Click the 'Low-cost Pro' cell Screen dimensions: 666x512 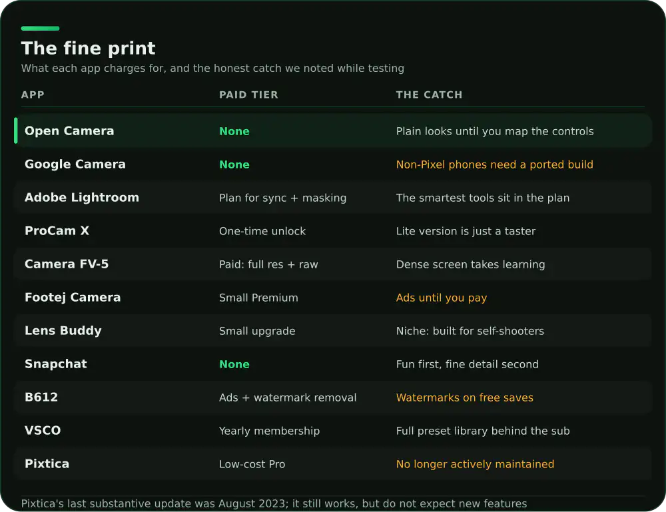[252, 464]
